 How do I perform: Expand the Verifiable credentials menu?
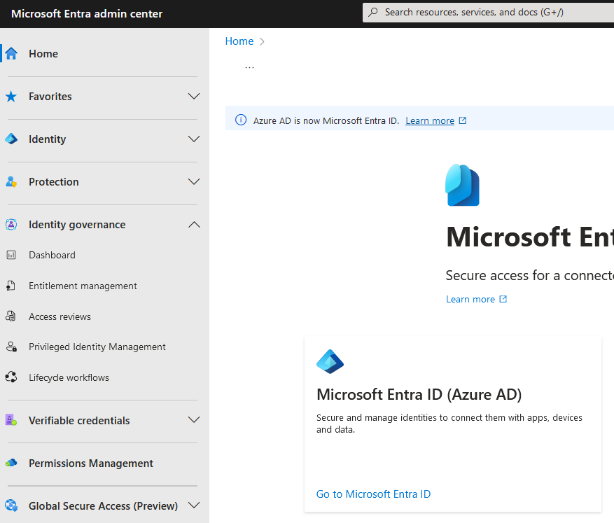tap(193, 420)
